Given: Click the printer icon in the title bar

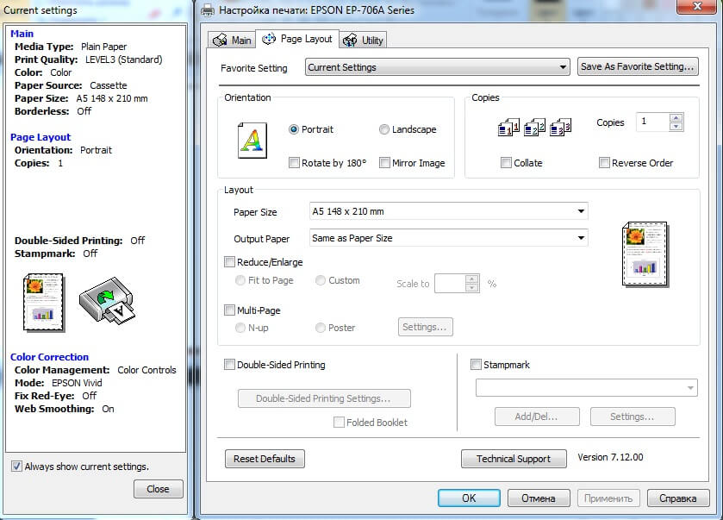Looking at the screenshot, I should (x=208, y=10).
